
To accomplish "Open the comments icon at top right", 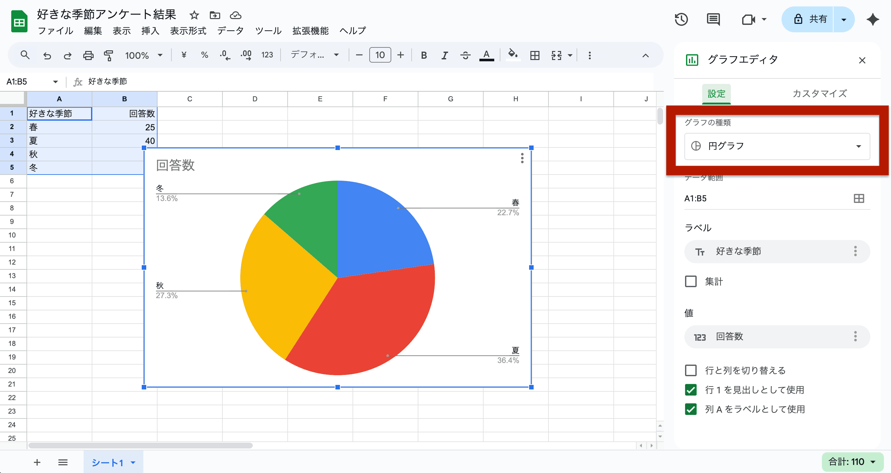I will (713, 19).
